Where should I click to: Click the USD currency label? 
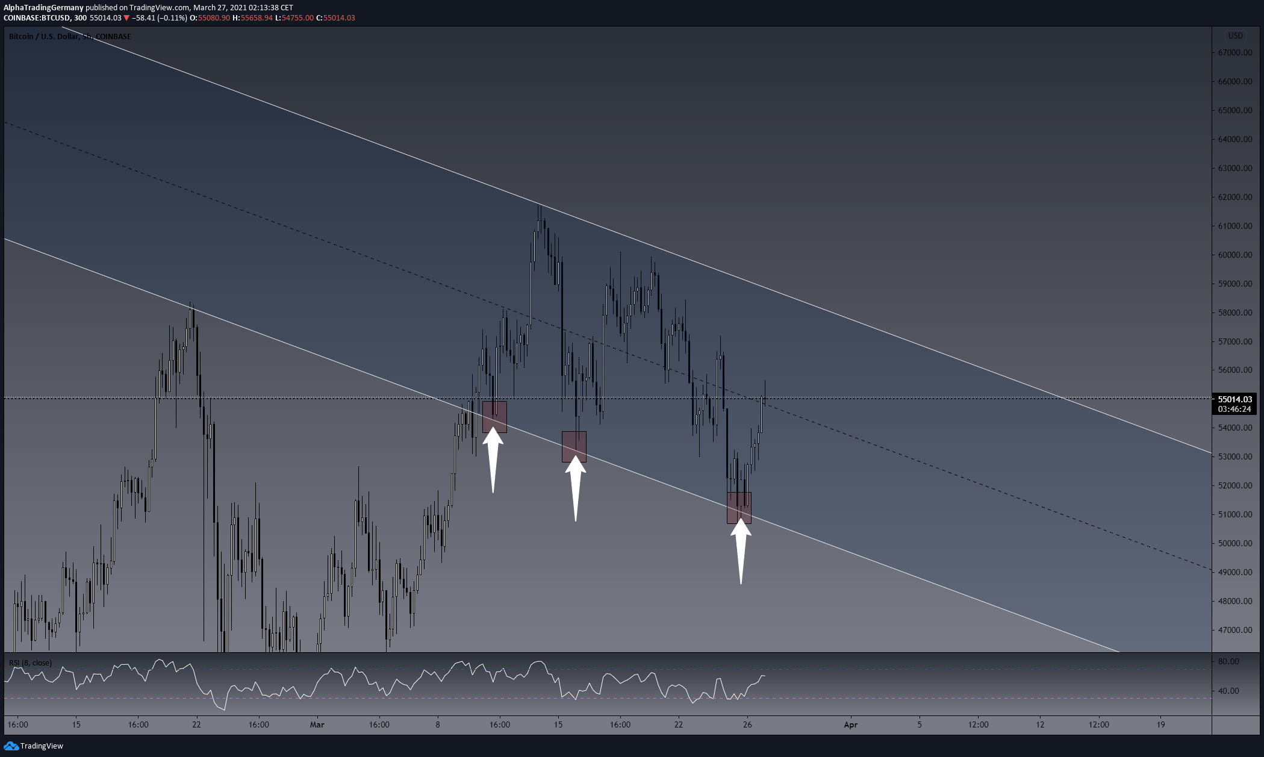pyautogui.click(x=1236, y=36)
